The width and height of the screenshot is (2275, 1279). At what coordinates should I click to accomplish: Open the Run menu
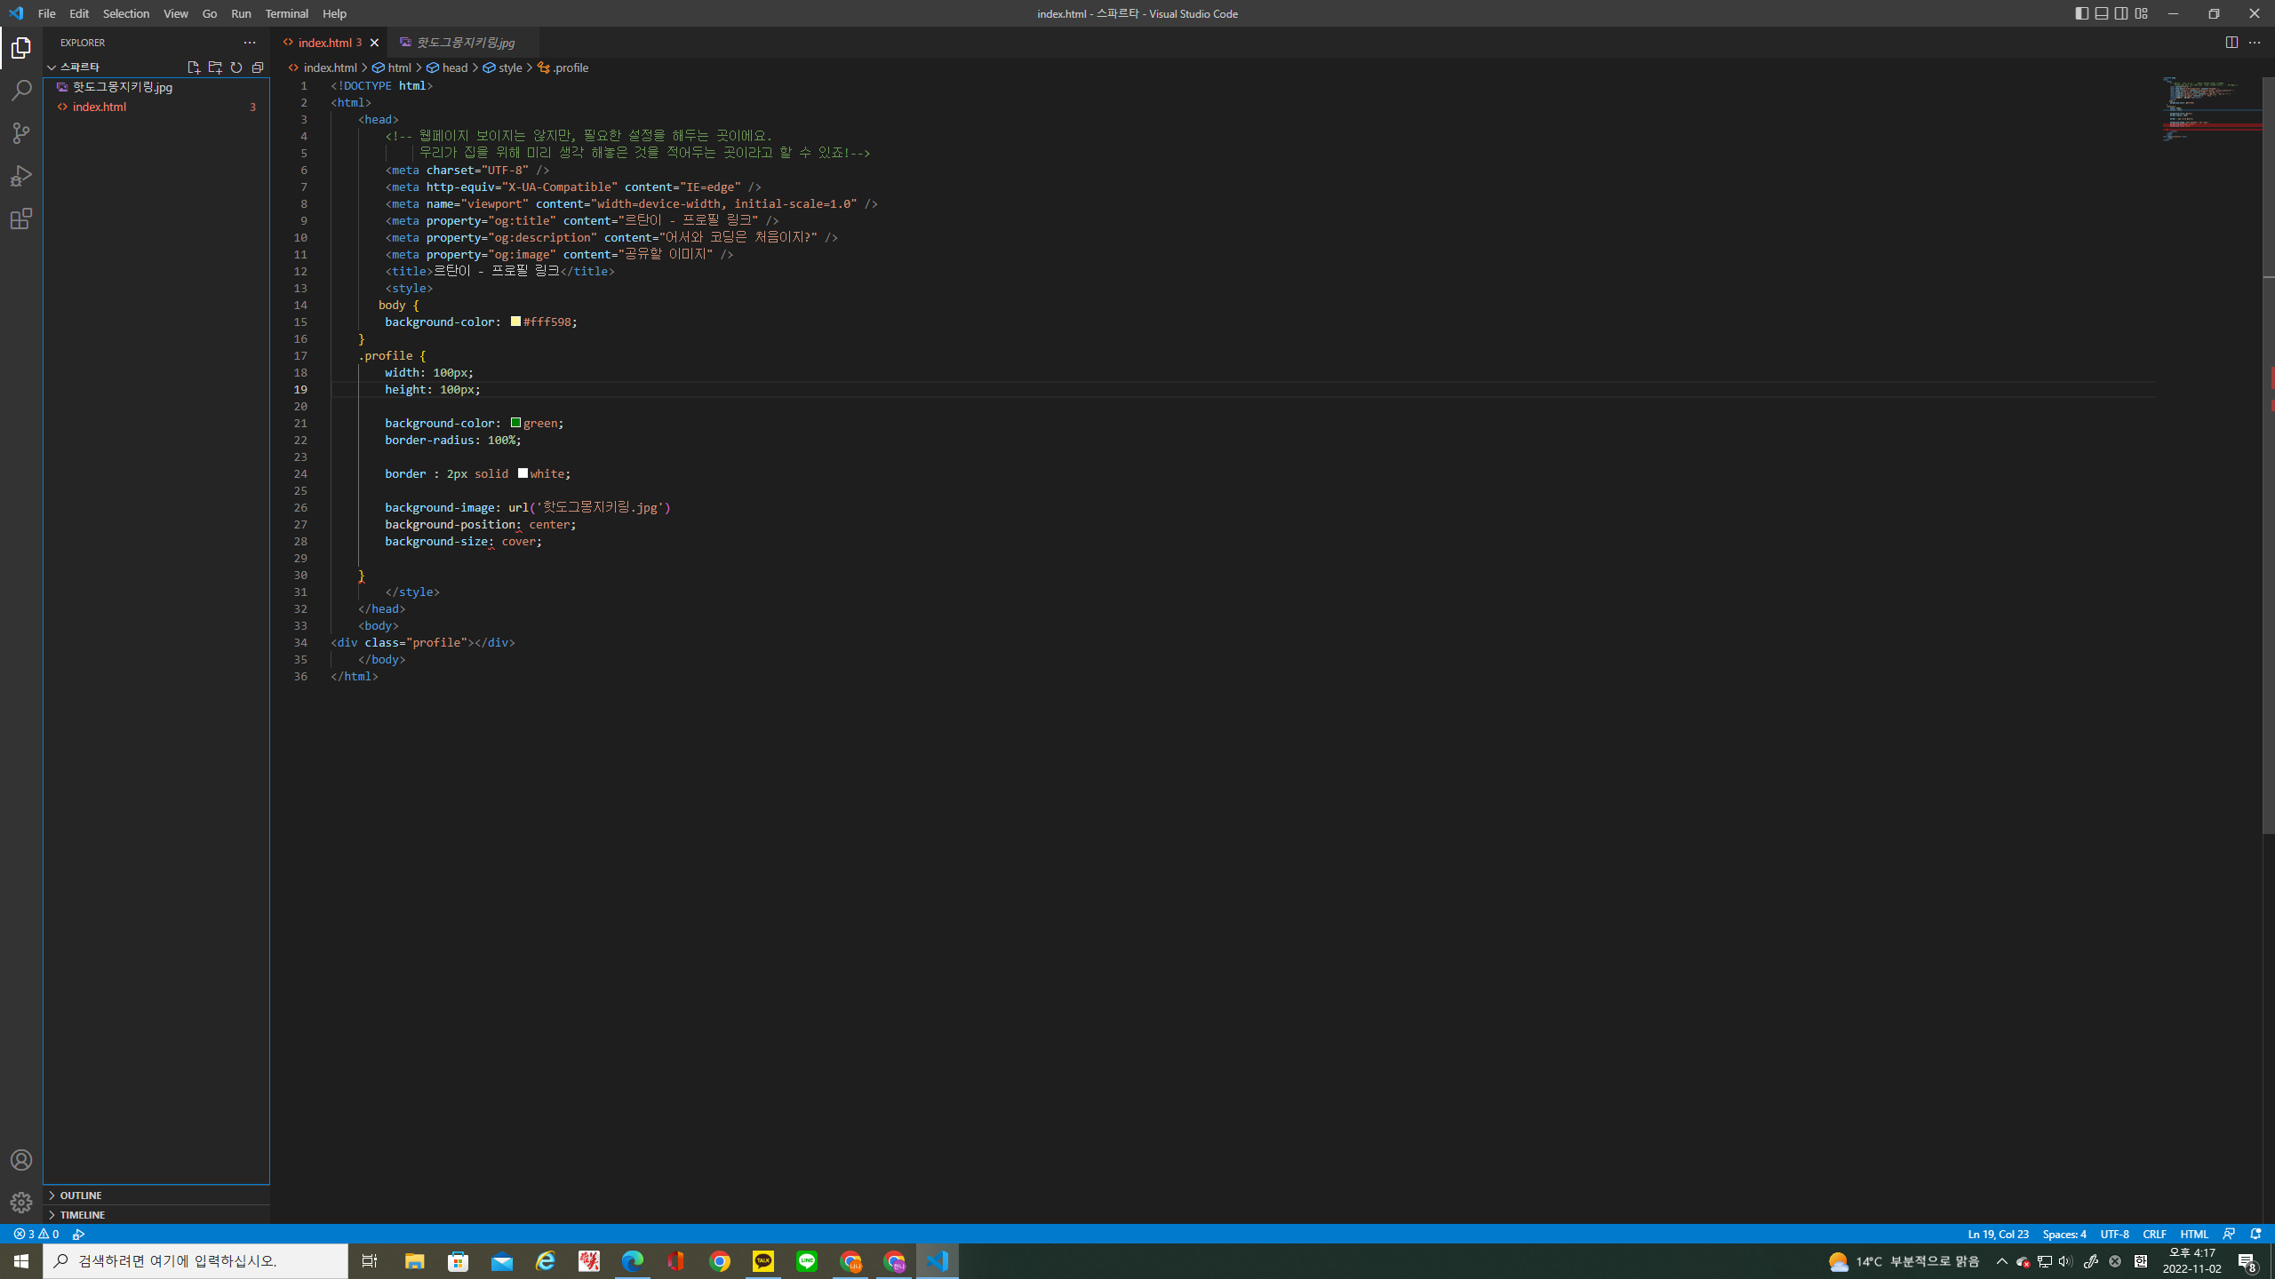coord(241,13)
